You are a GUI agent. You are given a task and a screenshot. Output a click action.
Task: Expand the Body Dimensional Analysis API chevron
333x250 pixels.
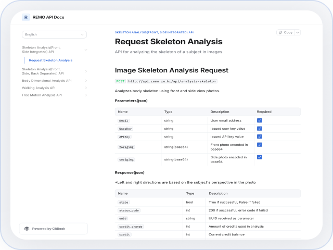tap(86, 81)
